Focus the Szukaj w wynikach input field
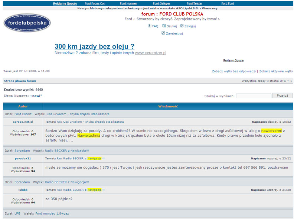Screen dimensions: 297x219 (x=254, y=96)
